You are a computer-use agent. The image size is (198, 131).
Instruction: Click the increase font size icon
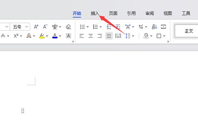[x=36, y=27]
